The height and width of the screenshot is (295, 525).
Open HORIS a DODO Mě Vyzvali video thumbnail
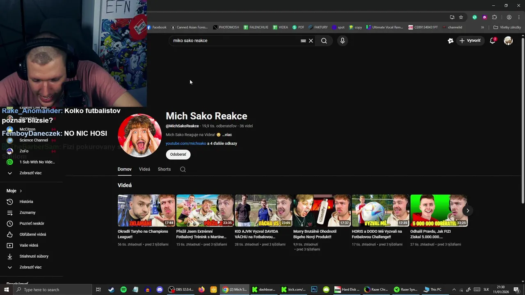pos(381,211)
